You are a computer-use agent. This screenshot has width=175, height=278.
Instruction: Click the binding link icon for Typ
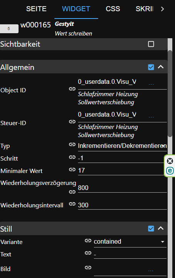pos(72,144)
